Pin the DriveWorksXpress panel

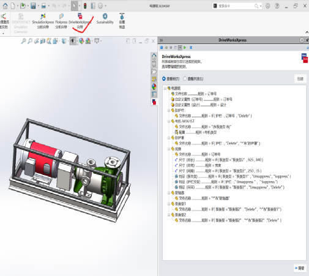(307, 40)
